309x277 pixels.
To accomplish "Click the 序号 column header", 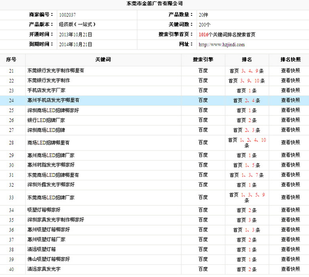I will pos(11,59).
